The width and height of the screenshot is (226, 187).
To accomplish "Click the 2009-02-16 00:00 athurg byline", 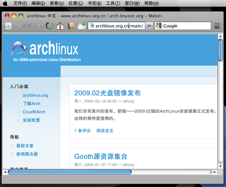I will coord(104,101).
